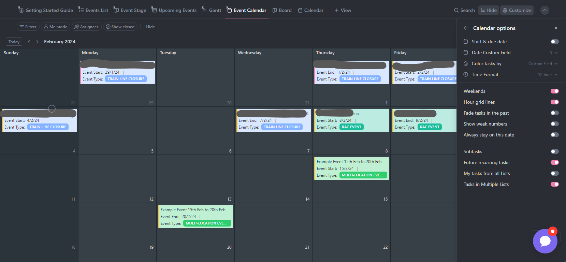
Task: Go back from Calendar options
Action: [x=466, y=28]
